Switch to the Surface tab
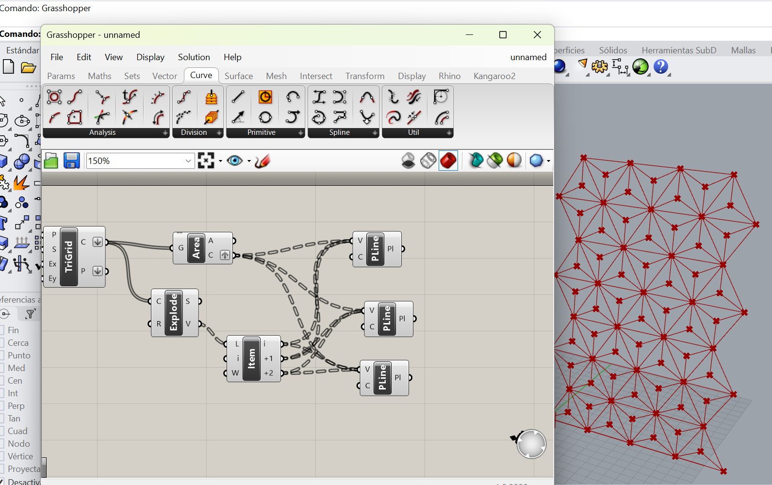The width and height of the screenshot is (772, 485). pyautogui.click(x=238, y=76)
